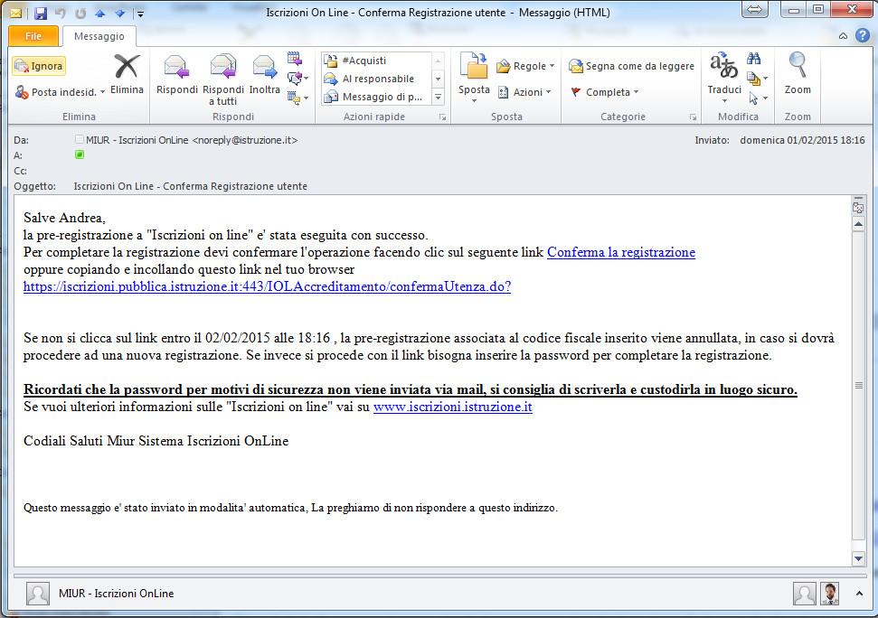Viewport: 878px width, 618px height.
Task: Click Segna come da leggere
Action: (x=632, y=66)
